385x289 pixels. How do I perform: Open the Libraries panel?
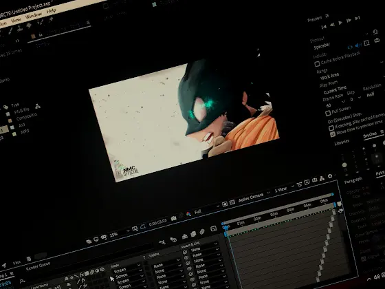click(x=342, y=142)
